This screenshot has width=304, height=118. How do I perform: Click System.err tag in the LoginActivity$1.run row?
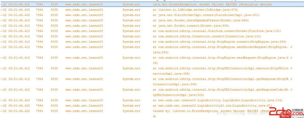click(131, 106)
